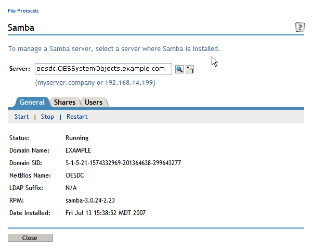Open the server history list icon
The width and height of the screenshot is (312, 252).
click(190, 69)
